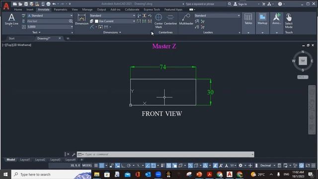Click the Undo arrow icon
Image resolution: width=318 pixels, height=179 pixels.
pos(54,4)
